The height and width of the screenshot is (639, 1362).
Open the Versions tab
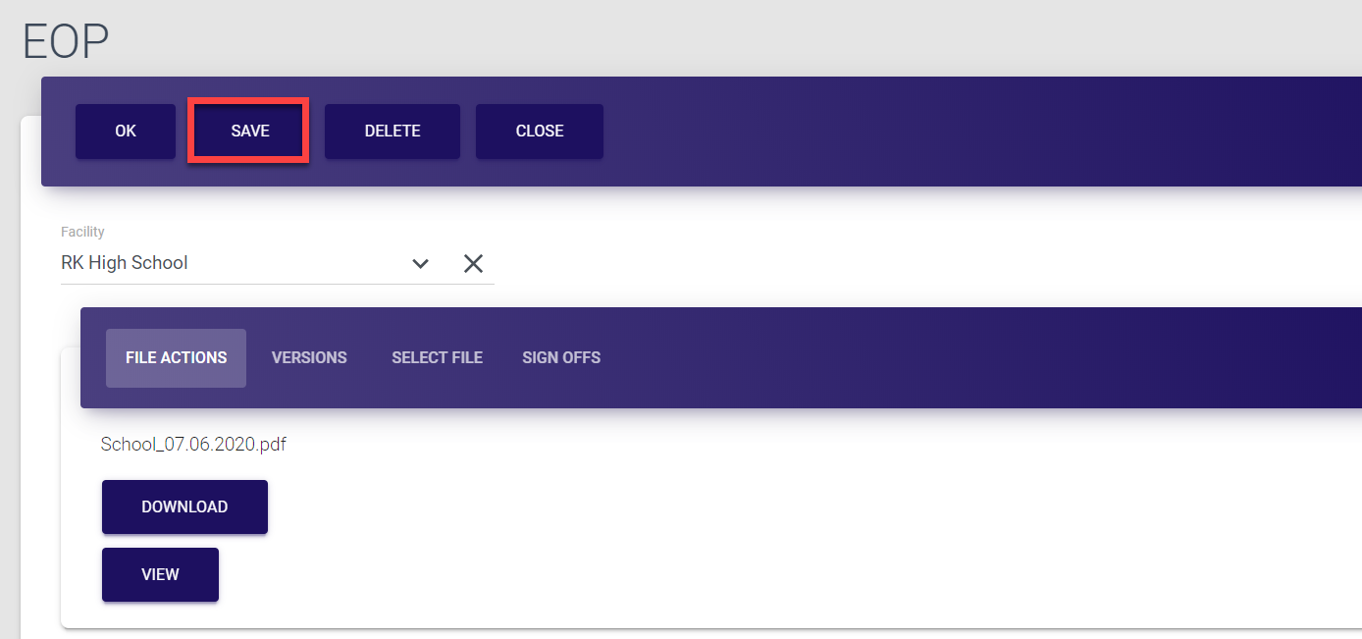309,357
